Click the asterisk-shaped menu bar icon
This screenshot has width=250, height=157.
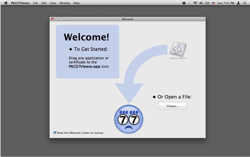184,3
